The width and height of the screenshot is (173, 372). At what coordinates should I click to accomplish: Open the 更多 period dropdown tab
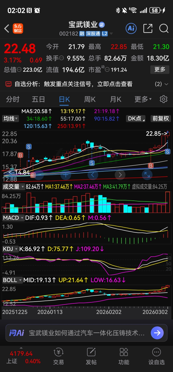click(143, 99)
